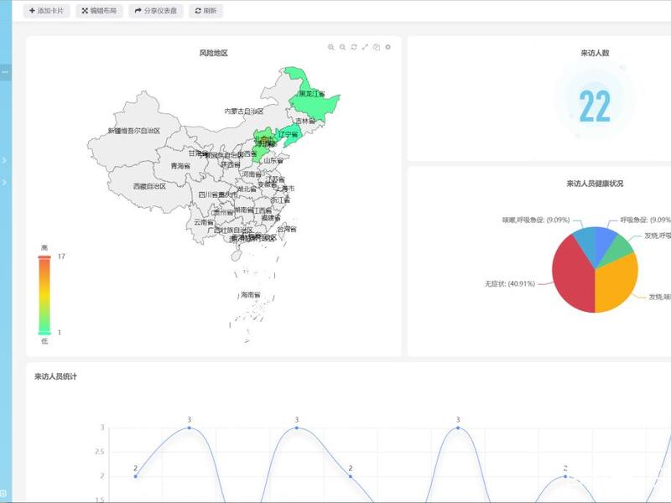This screenshot has width=671, height=503.
Task: Click 青海省 on the map
Action: [x=180, y=165]
